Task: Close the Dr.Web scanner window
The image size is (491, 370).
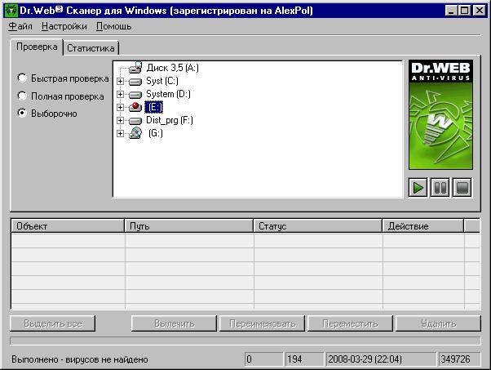Action: (480, 11)
